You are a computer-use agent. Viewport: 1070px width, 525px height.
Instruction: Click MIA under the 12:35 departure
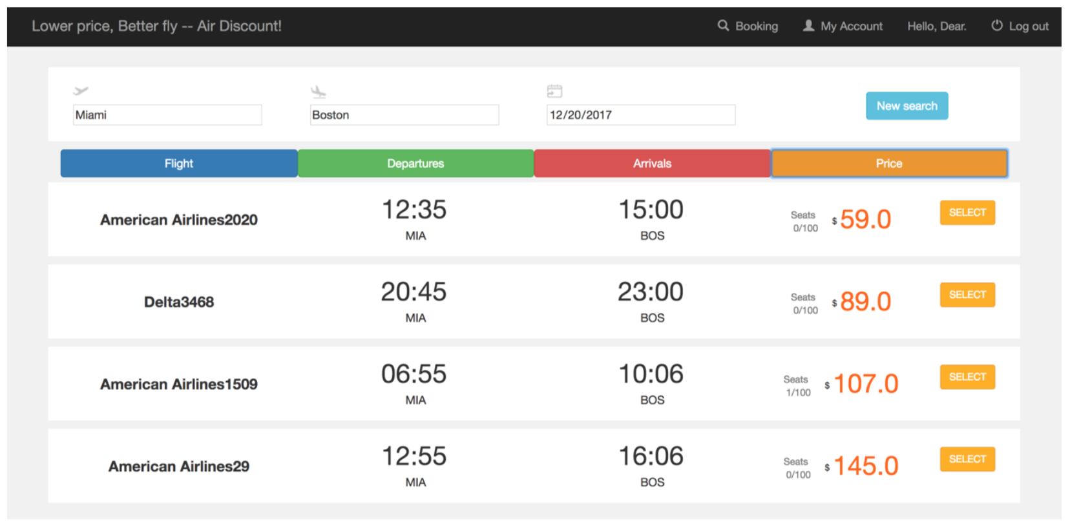pos(415,236)
